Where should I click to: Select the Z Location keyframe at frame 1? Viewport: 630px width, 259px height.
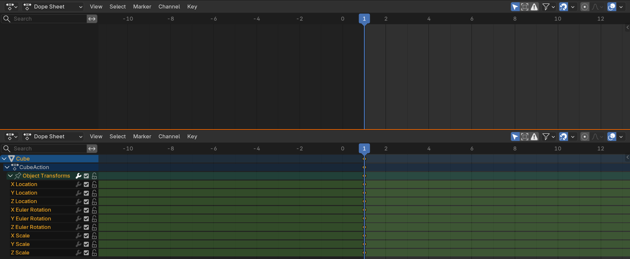coord(364,201)
